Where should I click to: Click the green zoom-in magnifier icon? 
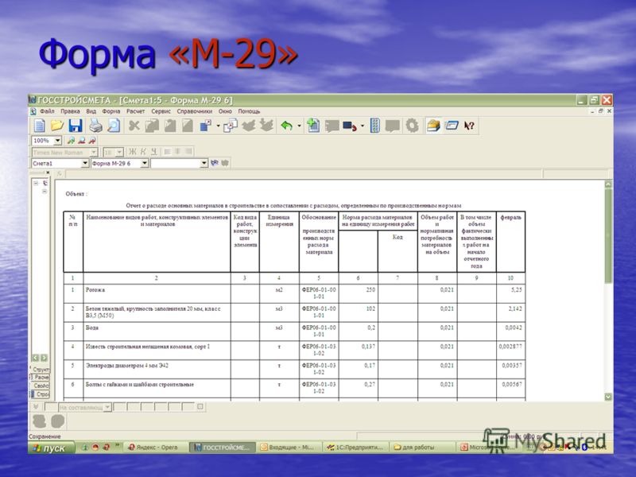click(x=71, y=141)
